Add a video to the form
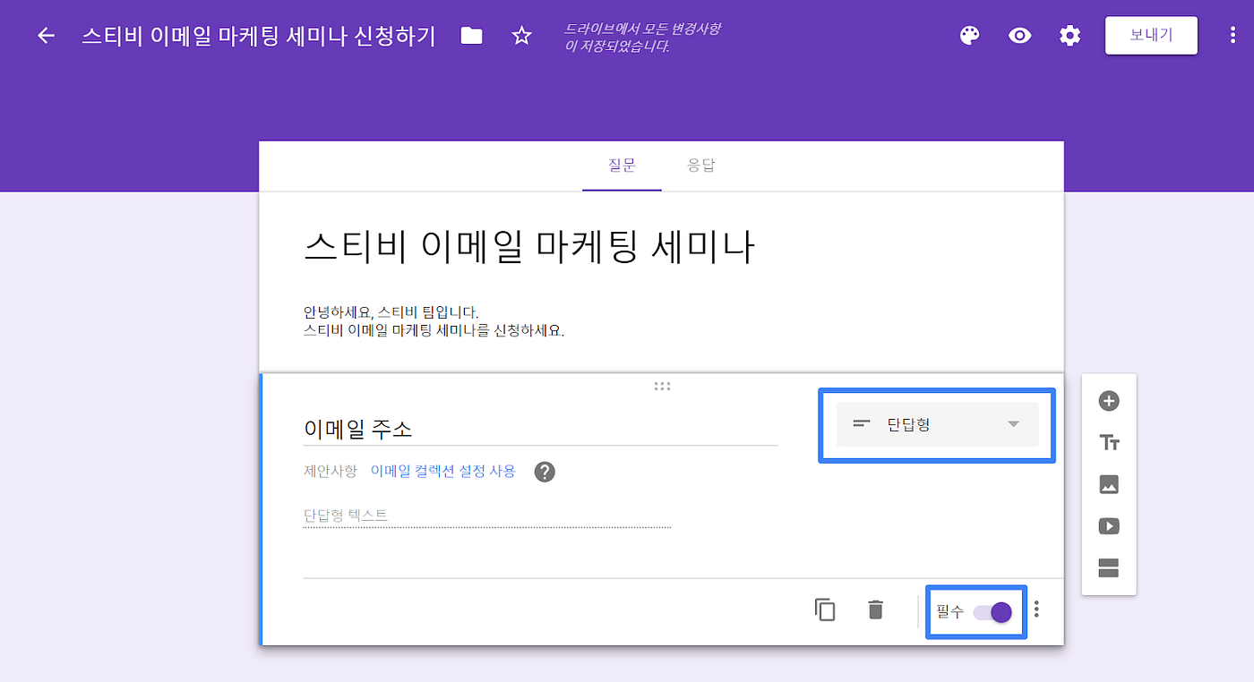Screen dimensions: 1254x682 (1109, 526)
